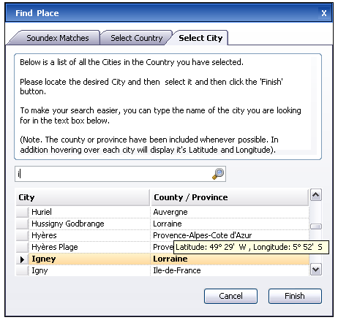The height and width of the screenshot is (320, 338).
Task: Click the row selector arrow beside Igney
Action: 22,259
